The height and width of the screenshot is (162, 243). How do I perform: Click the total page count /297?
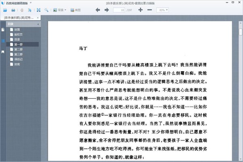[x=129, y=10]
